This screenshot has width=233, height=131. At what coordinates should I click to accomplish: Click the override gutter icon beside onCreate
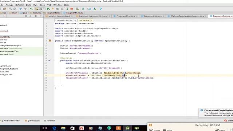coord(50,60)
